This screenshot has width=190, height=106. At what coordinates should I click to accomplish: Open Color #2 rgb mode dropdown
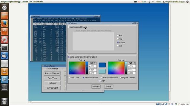(132, 63)
